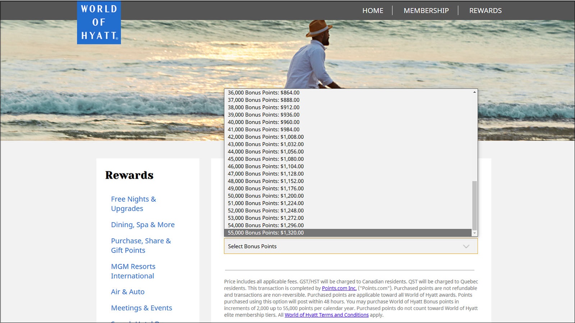Visit MGM Resorts International link

[x=133, y=271]
